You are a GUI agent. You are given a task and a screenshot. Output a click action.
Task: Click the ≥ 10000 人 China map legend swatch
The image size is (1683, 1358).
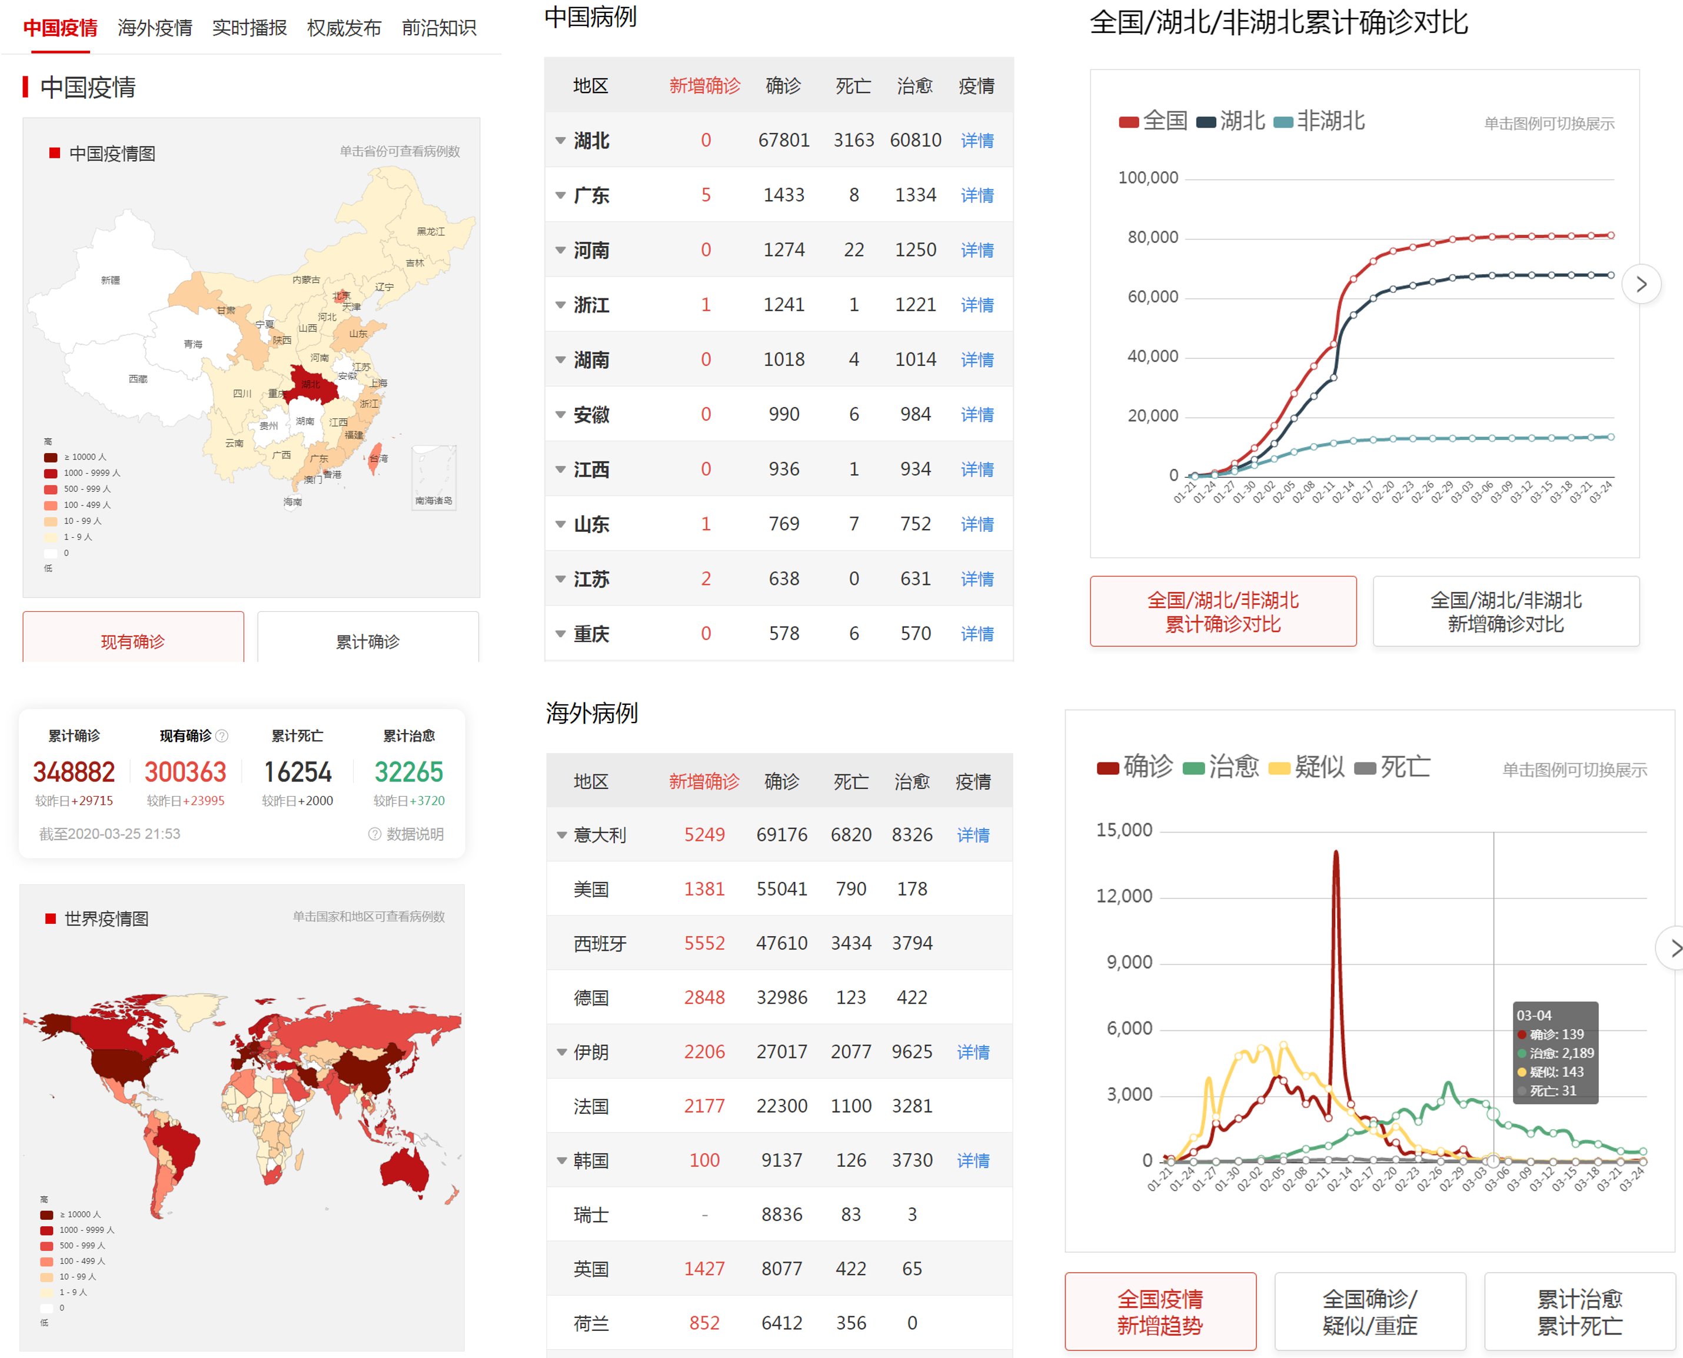tap(51, 457)
